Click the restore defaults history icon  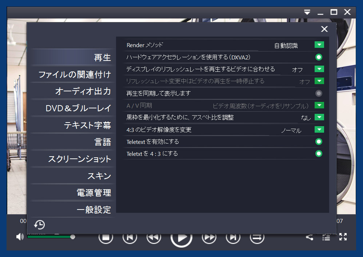pos(39,225)
